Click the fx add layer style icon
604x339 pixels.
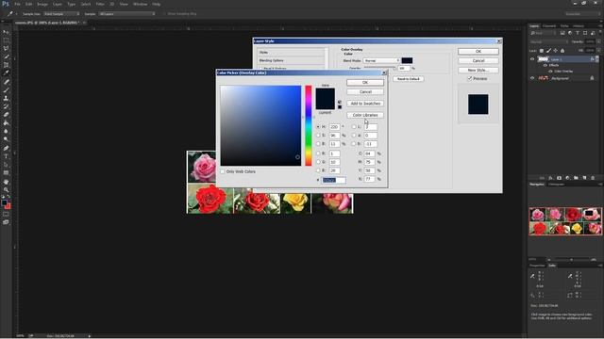(x=550, y=178)
